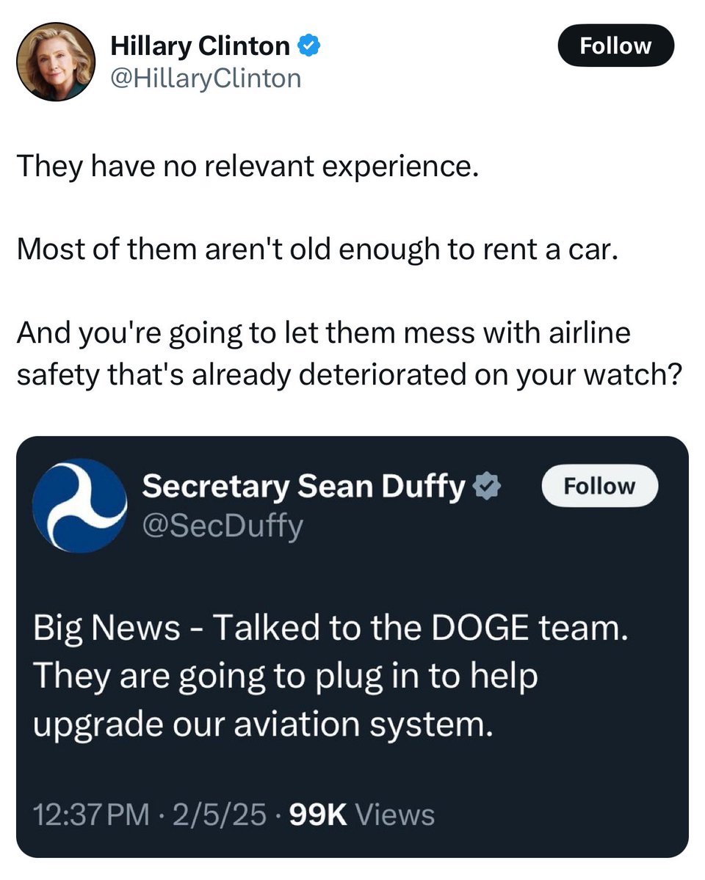This screenshot has height=880, width=705.
Task: Click the "They are going to plug in to help" line
Action: click(x=286, y=677)
